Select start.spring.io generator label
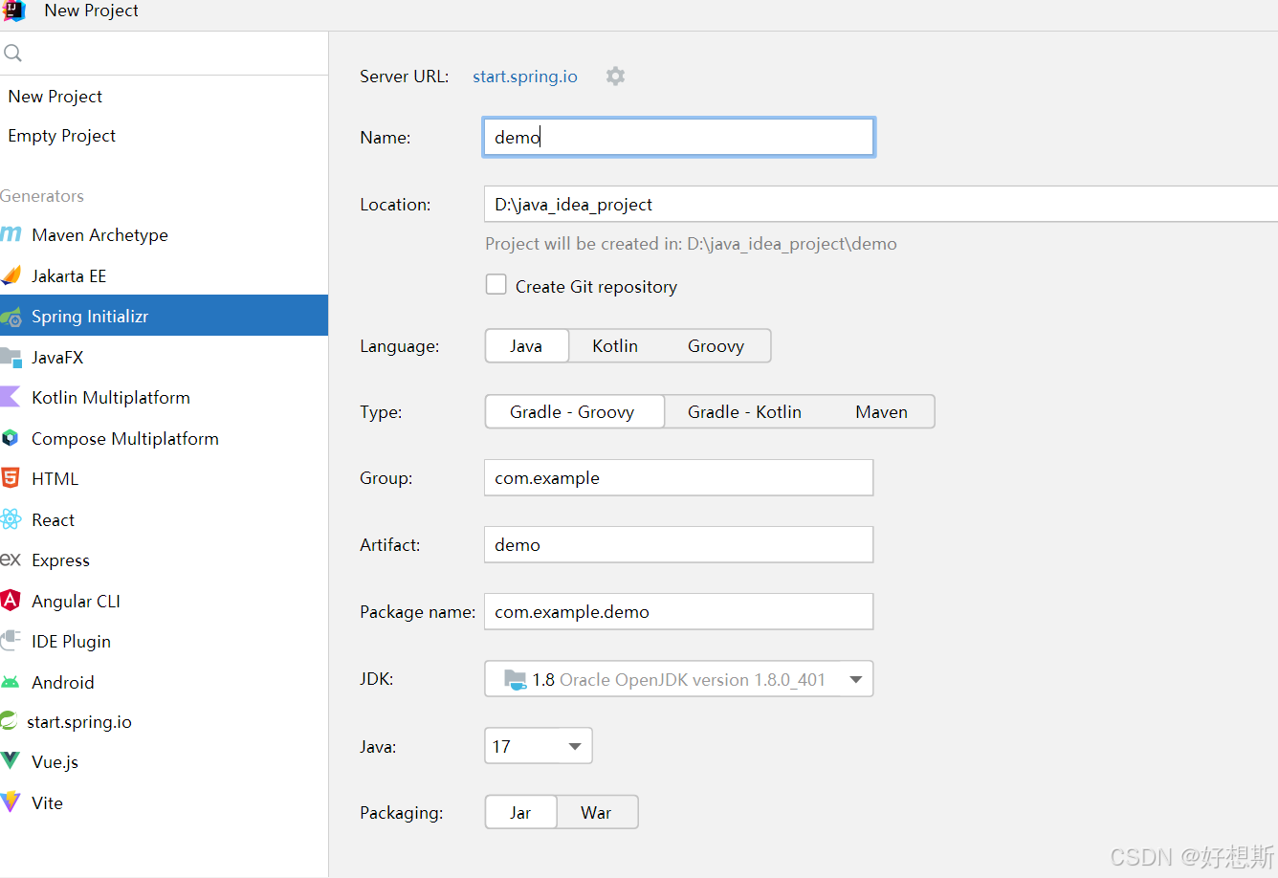This screenshot has height=878, width=1278. (79, 722)
